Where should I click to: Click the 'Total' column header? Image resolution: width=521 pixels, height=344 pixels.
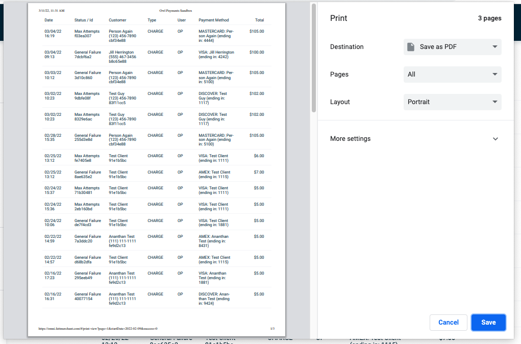coord(260,20)
